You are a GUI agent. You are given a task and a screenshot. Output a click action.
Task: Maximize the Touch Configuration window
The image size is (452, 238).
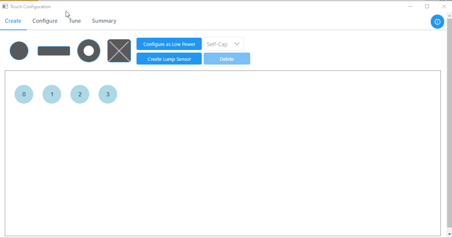click(427, 6)
